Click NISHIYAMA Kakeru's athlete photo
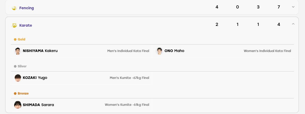The width and height of the screenshot is (305, 114). click(18, 51)
